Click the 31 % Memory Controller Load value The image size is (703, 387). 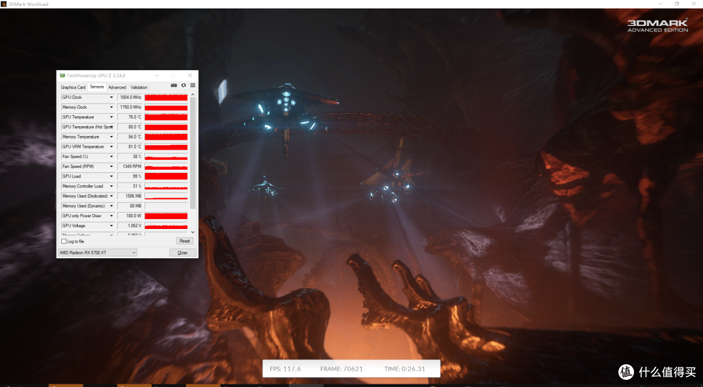[130, 186]
